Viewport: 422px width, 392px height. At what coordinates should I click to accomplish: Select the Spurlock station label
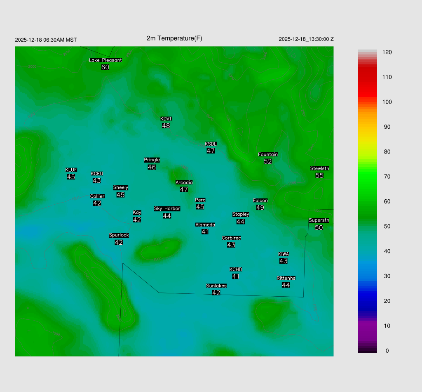click(119, 235)
